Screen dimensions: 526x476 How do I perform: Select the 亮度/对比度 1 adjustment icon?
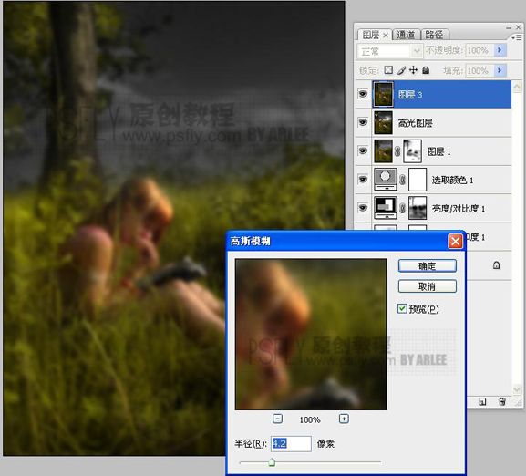pyautogui.click(x=386, y=208)
